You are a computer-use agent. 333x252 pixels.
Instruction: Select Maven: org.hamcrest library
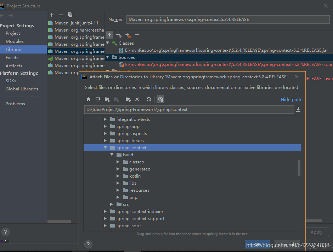click(x=76, y=30)
